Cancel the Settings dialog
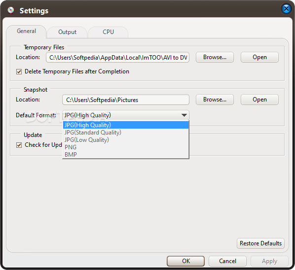 click(x=227, y=261)
